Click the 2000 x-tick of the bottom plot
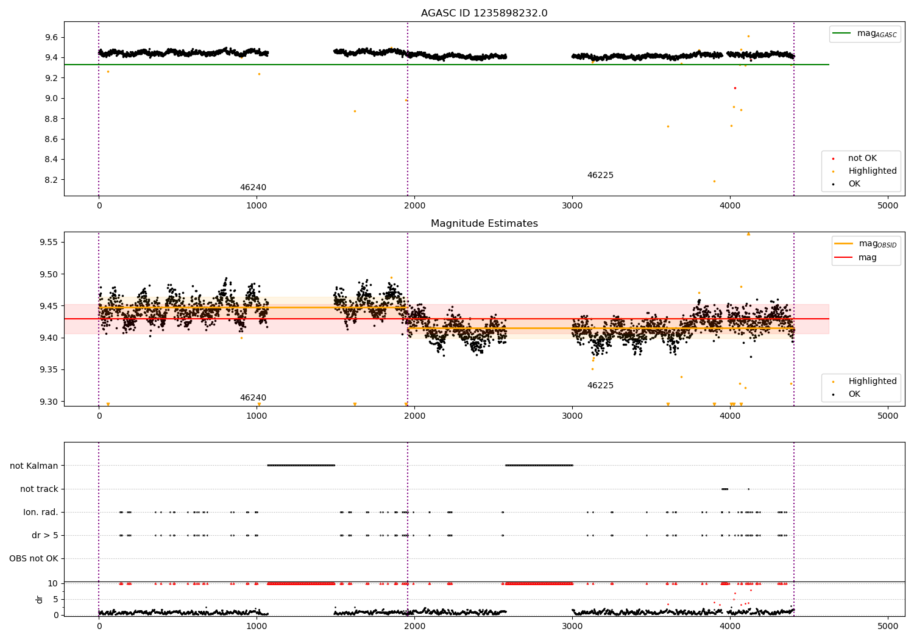 [x=414, y=626]
